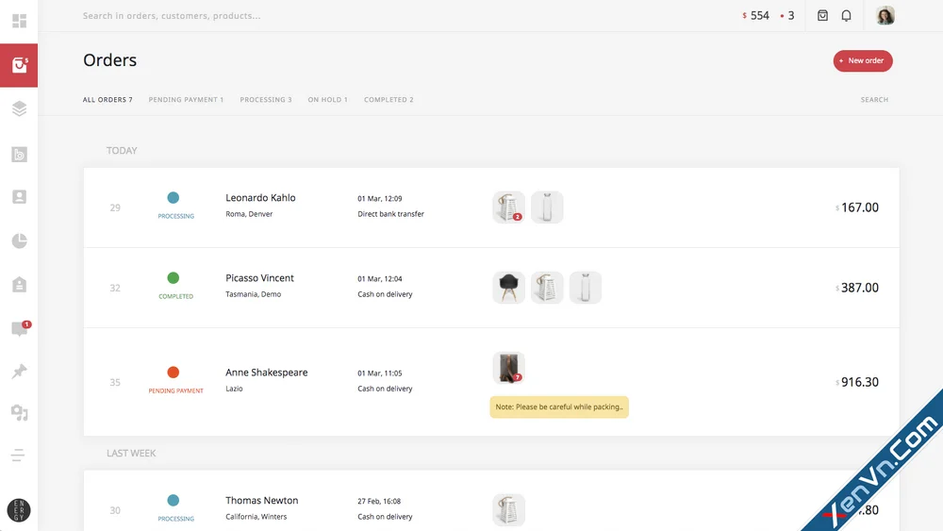943x531 pixels.
Task: Click the red dot 3 counter
Action: coord(787,16)
